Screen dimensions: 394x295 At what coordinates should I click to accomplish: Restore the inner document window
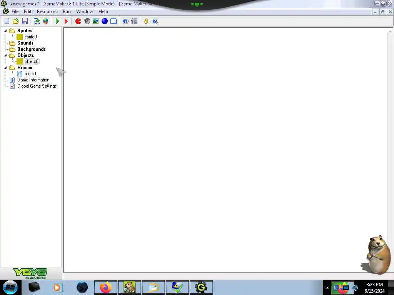point(383,12)
